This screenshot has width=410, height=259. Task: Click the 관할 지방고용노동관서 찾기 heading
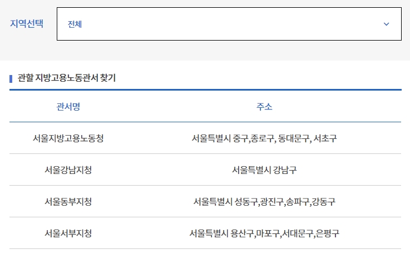click(x=66, y=78)
